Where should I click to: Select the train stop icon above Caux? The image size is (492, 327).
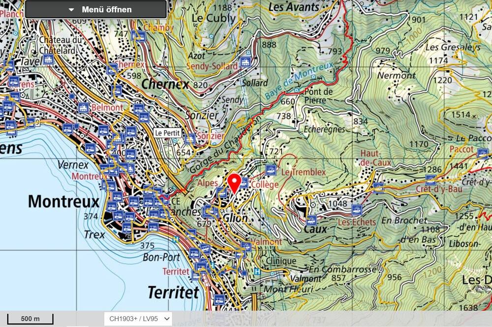click(311, 220)
